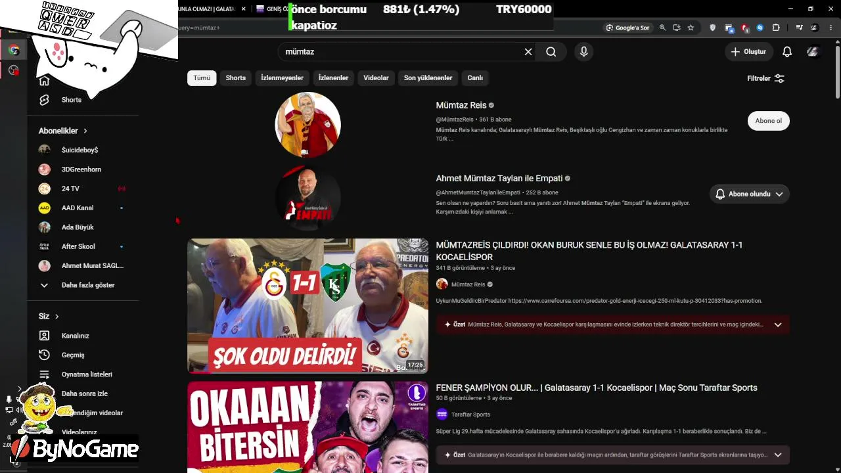
Task: Open Chrome profile avatar in toolbar
Action: pos(815,28)
